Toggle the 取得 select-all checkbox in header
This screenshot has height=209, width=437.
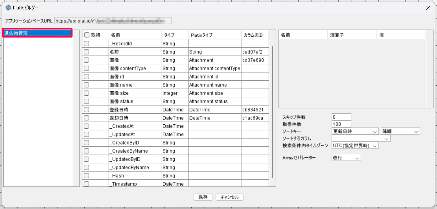tap(87, 35)
